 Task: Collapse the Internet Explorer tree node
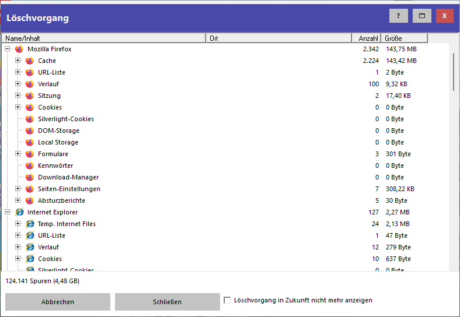point(8,212)
